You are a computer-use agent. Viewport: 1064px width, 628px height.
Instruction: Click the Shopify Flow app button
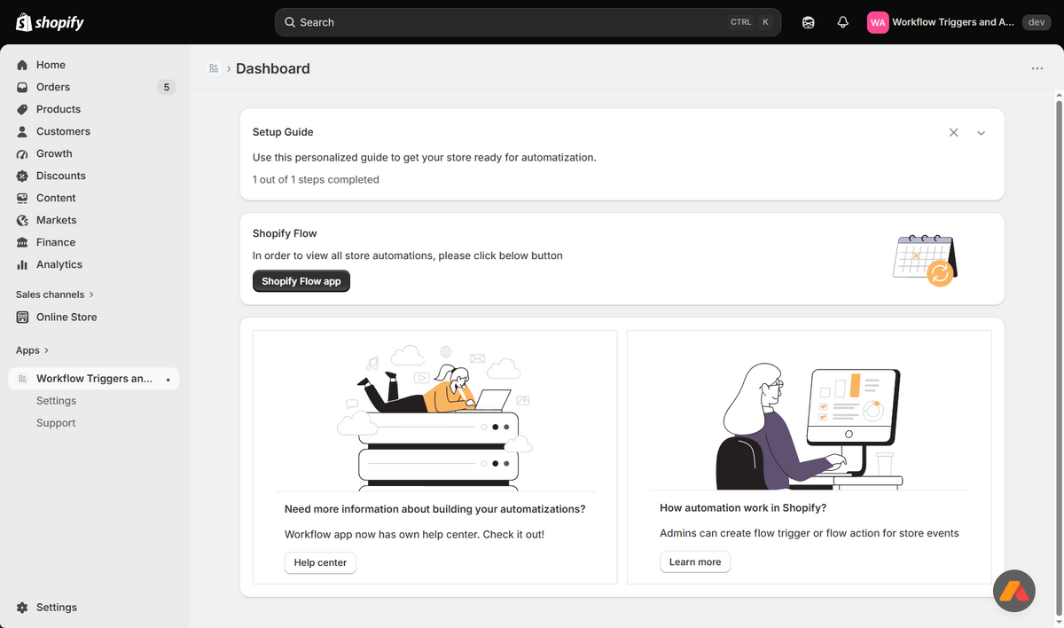(301, 281)
